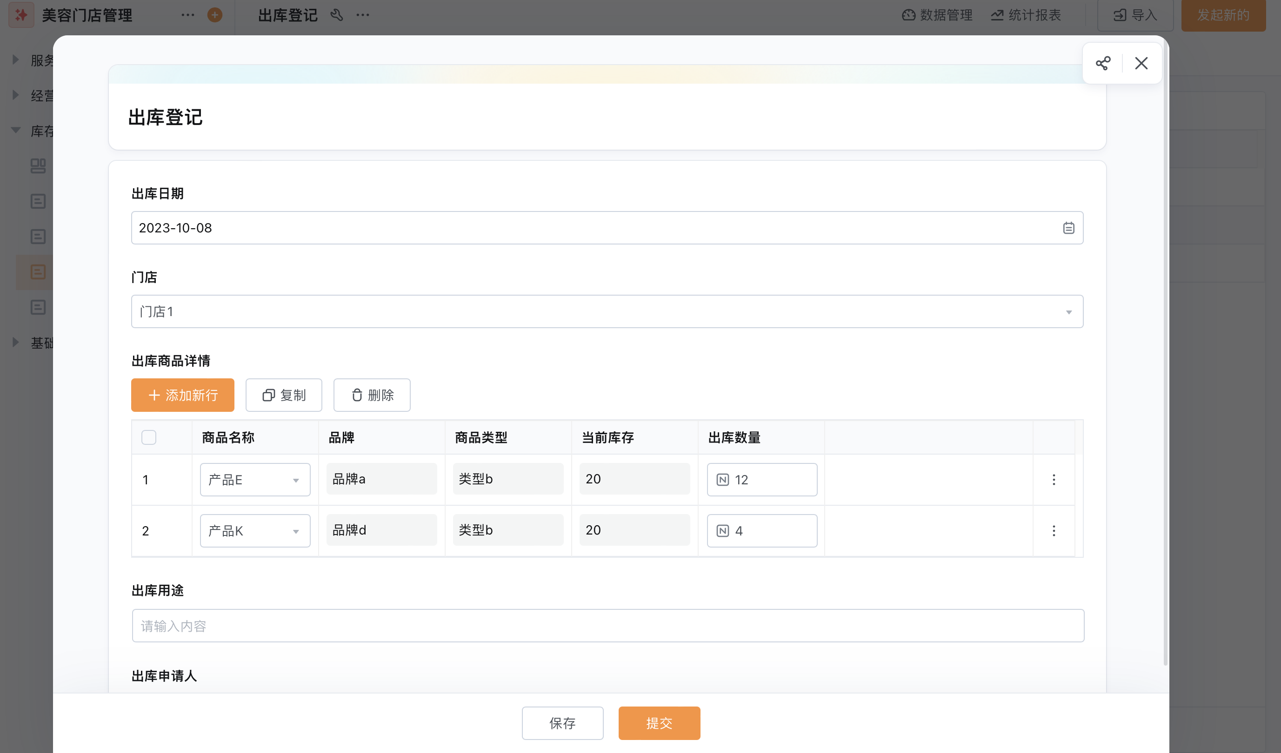Expand the 基础 sidebar group
This screenshot has height=753, width=1281.
pyautogui.click(x=16, y=343)
